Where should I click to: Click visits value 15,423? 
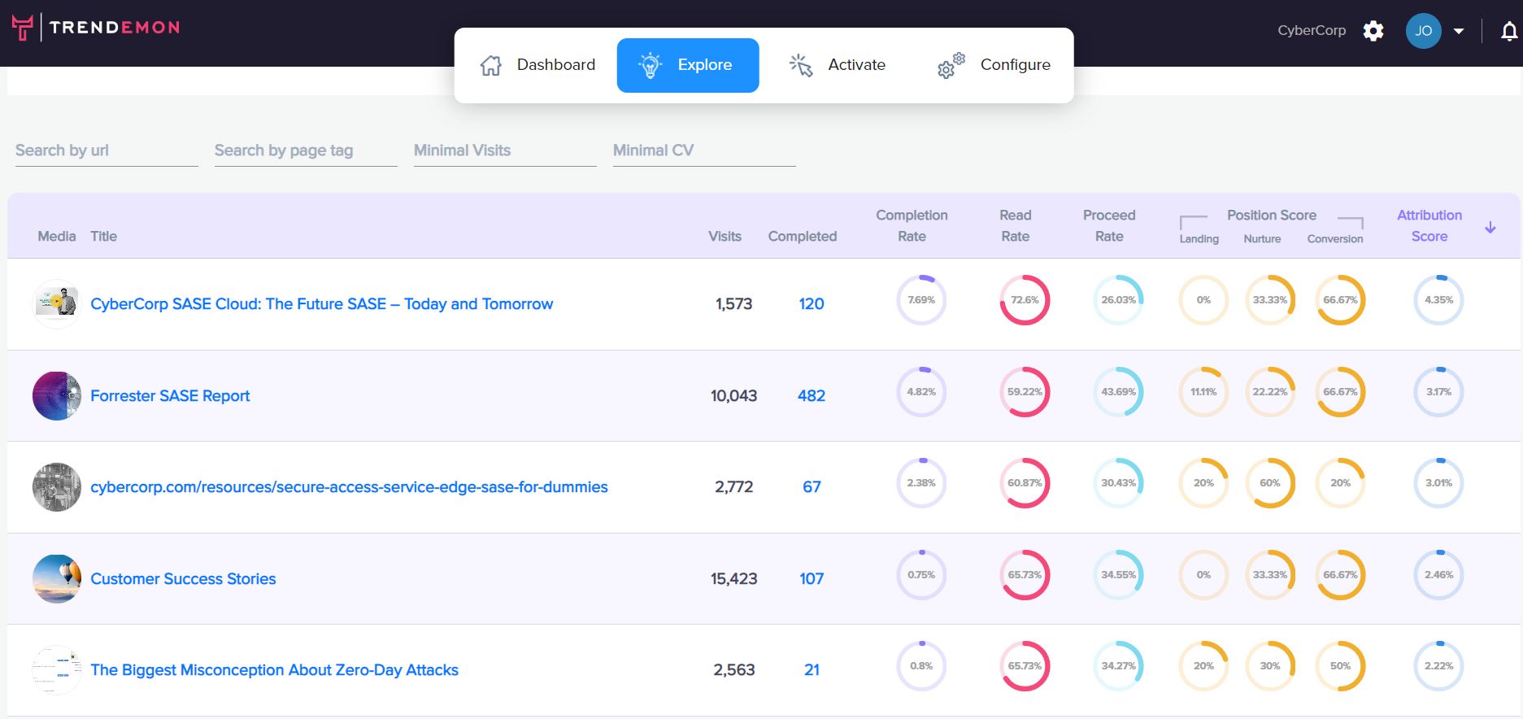tap(733, 578)
